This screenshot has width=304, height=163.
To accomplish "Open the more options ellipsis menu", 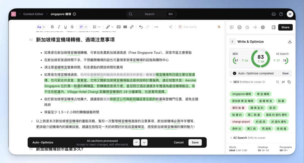I will tap(156, 27).
